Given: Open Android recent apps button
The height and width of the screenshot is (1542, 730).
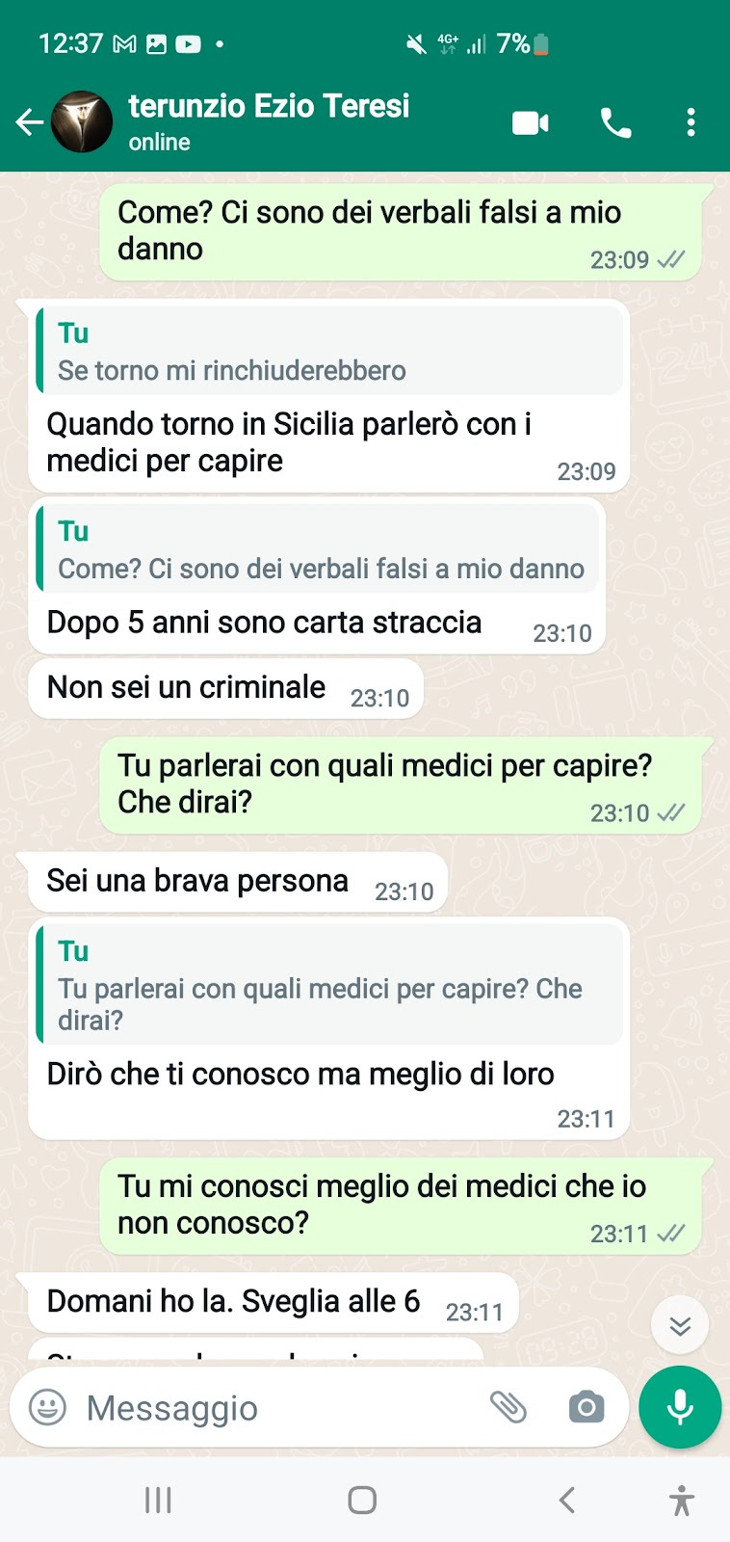Looking at the screenshot, I should [158, 1500].
